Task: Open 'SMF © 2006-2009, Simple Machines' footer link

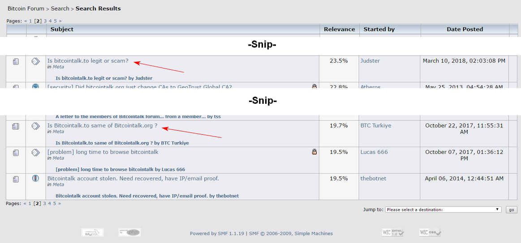Action: pos(291,233)
